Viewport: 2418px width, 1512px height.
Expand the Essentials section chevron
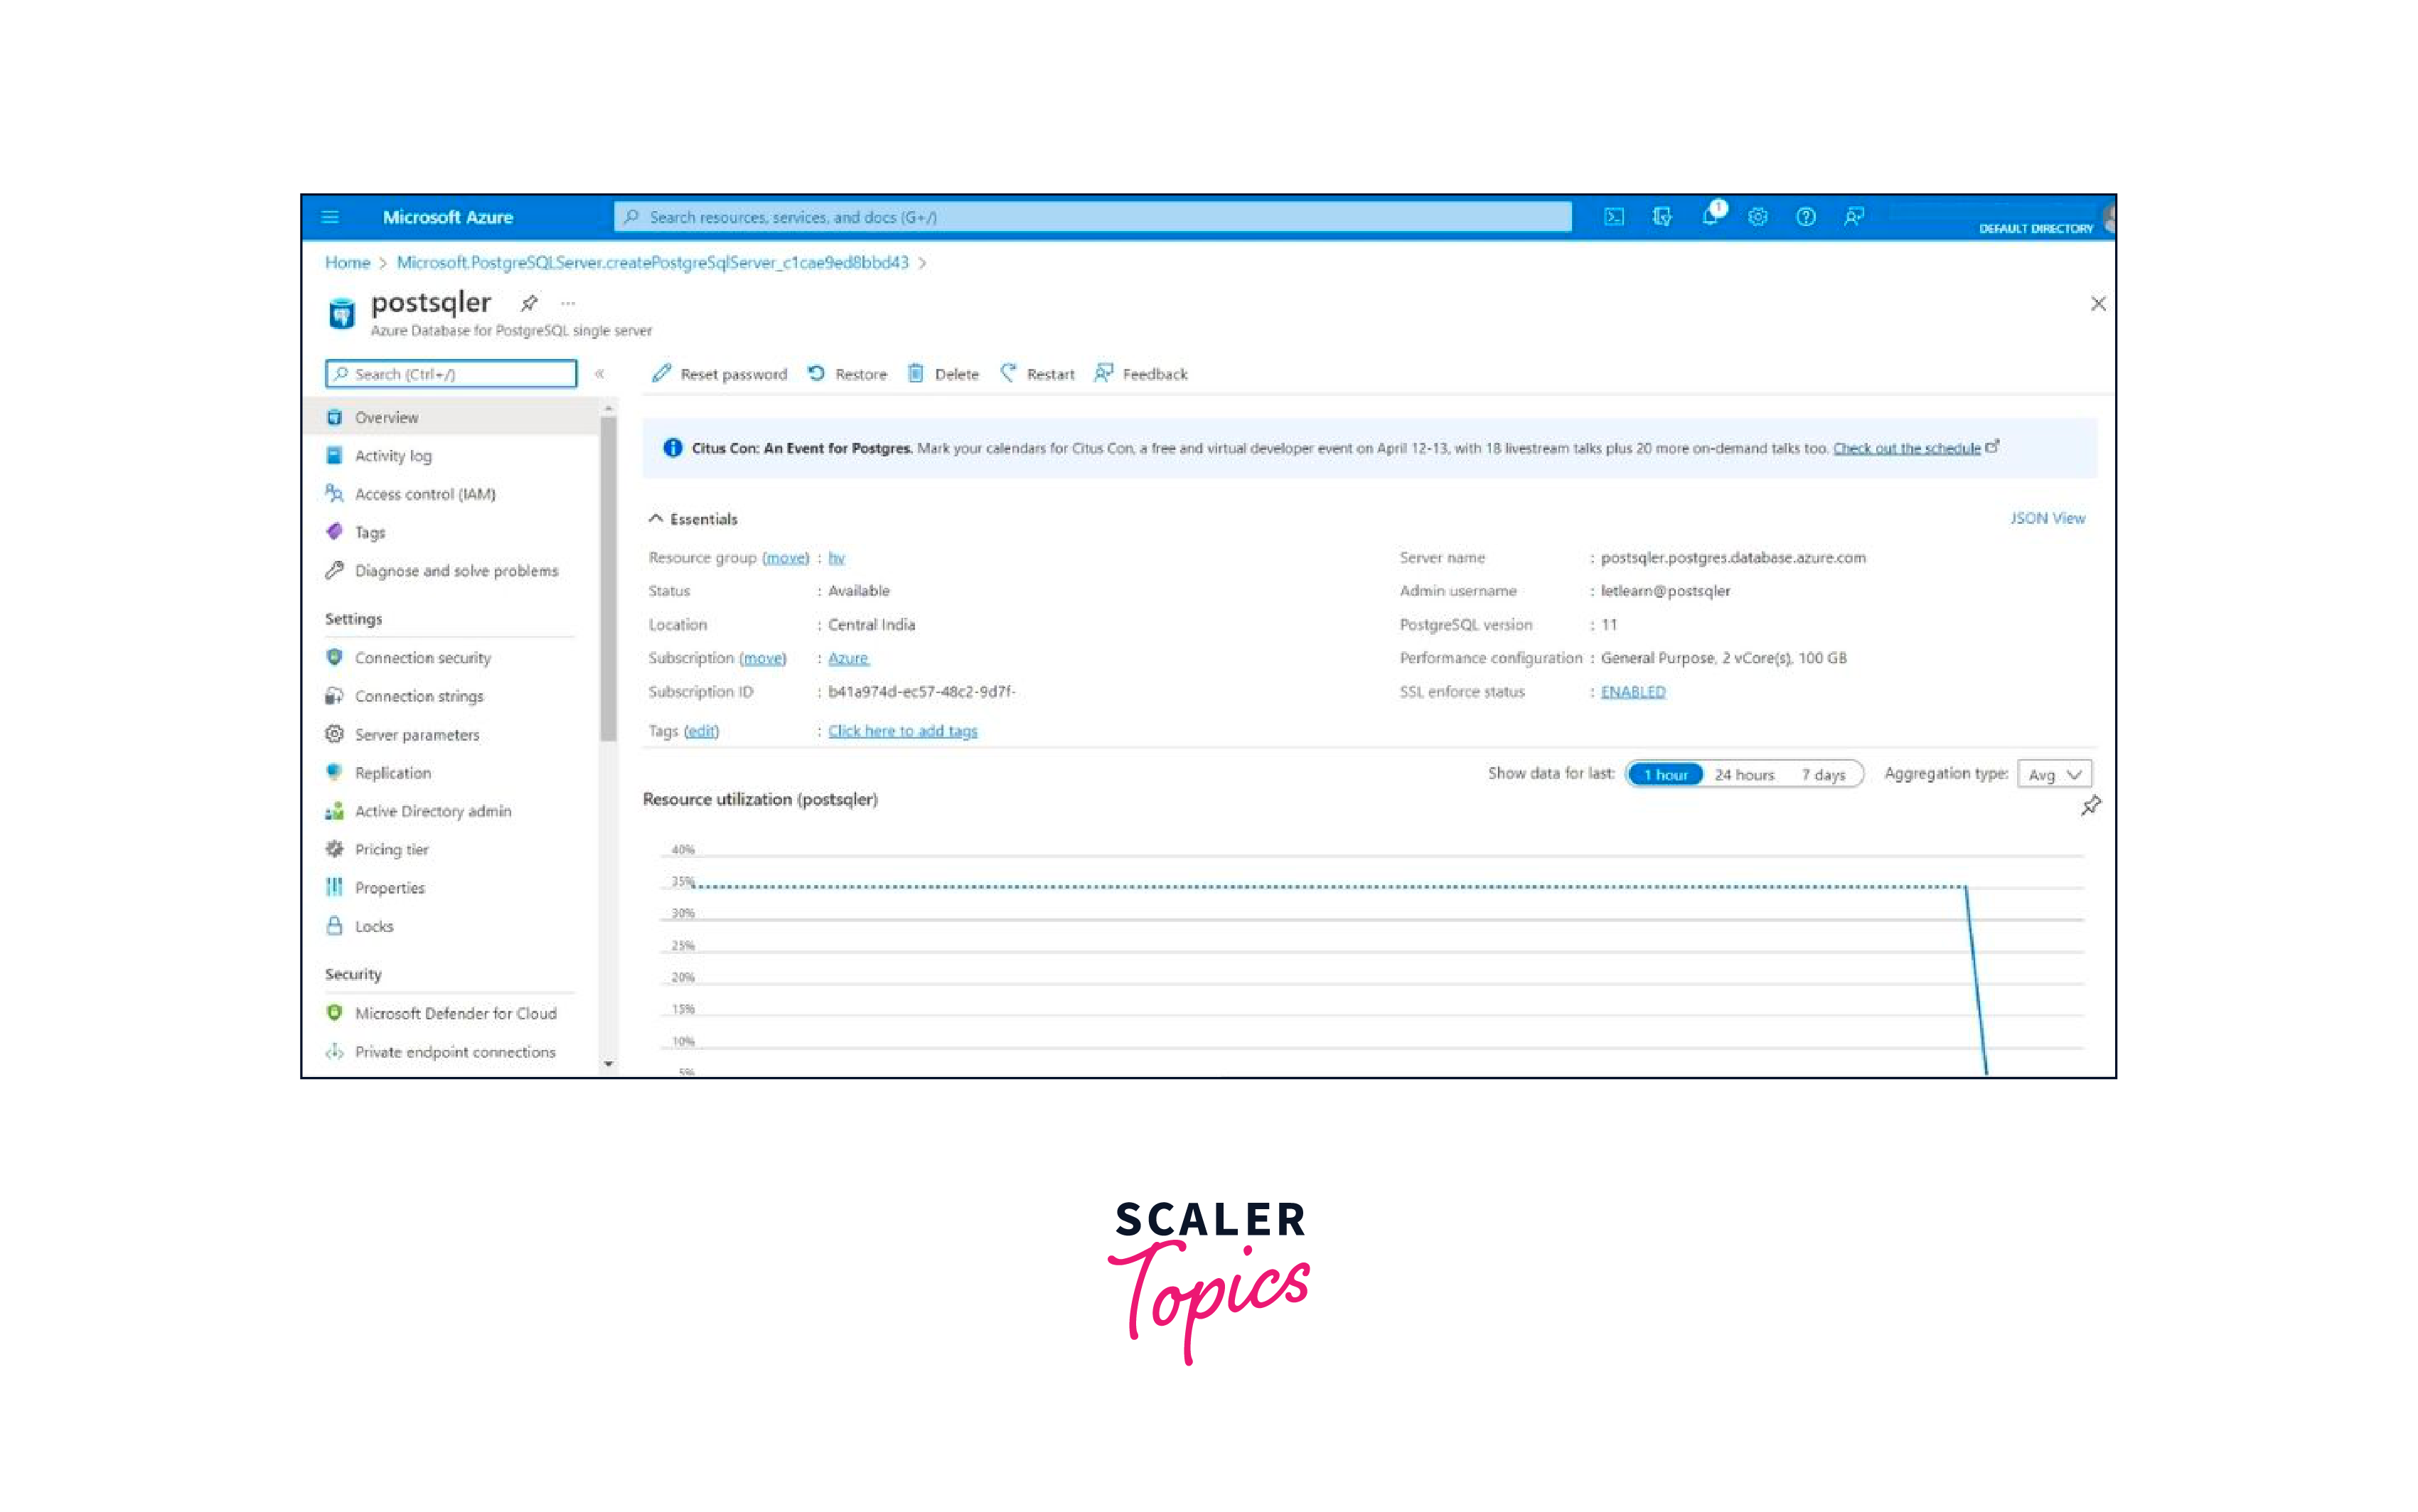tap(662, 518)
